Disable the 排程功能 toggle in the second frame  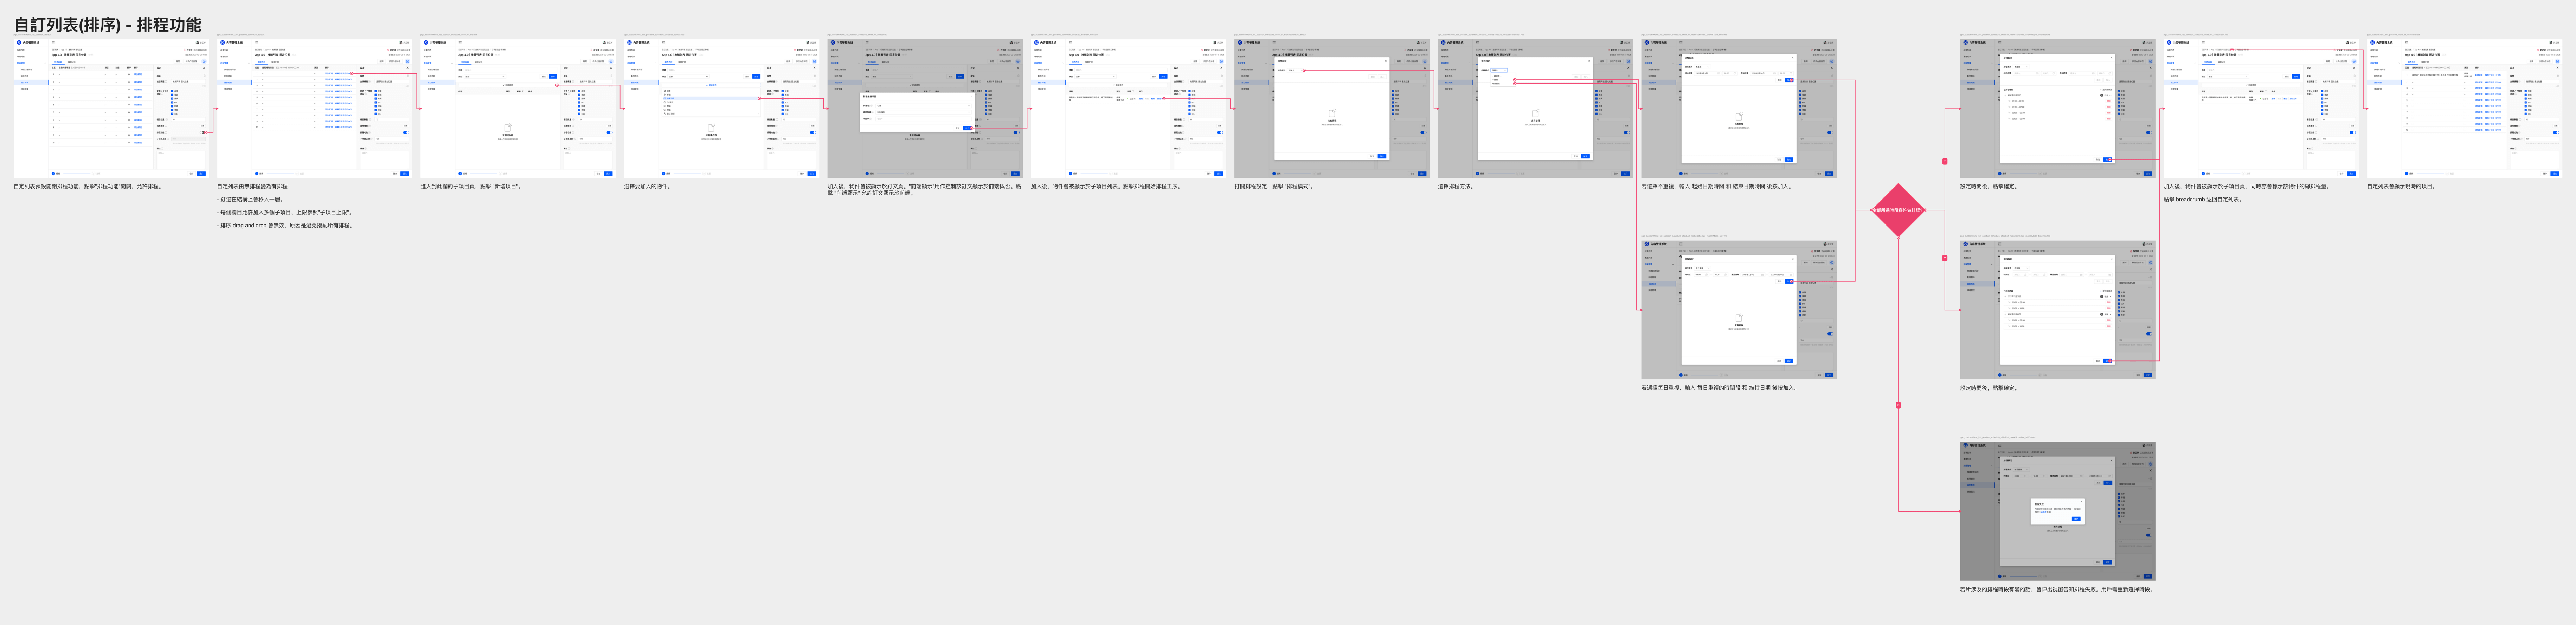click(x=406, y=132)
